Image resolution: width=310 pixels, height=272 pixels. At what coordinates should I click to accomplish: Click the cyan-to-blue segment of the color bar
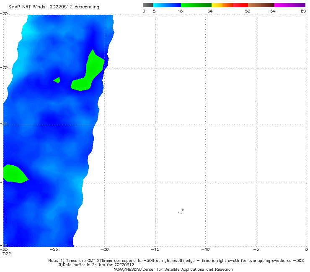[167, 5]
